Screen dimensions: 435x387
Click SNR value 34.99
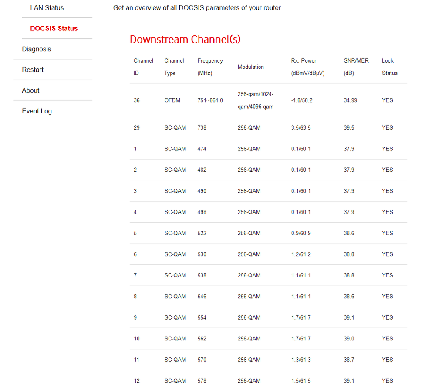351,100
